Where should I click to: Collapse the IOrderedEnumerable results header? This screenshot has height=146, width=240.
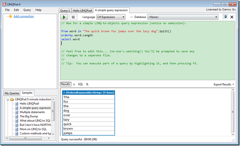[x=64, y=92]
